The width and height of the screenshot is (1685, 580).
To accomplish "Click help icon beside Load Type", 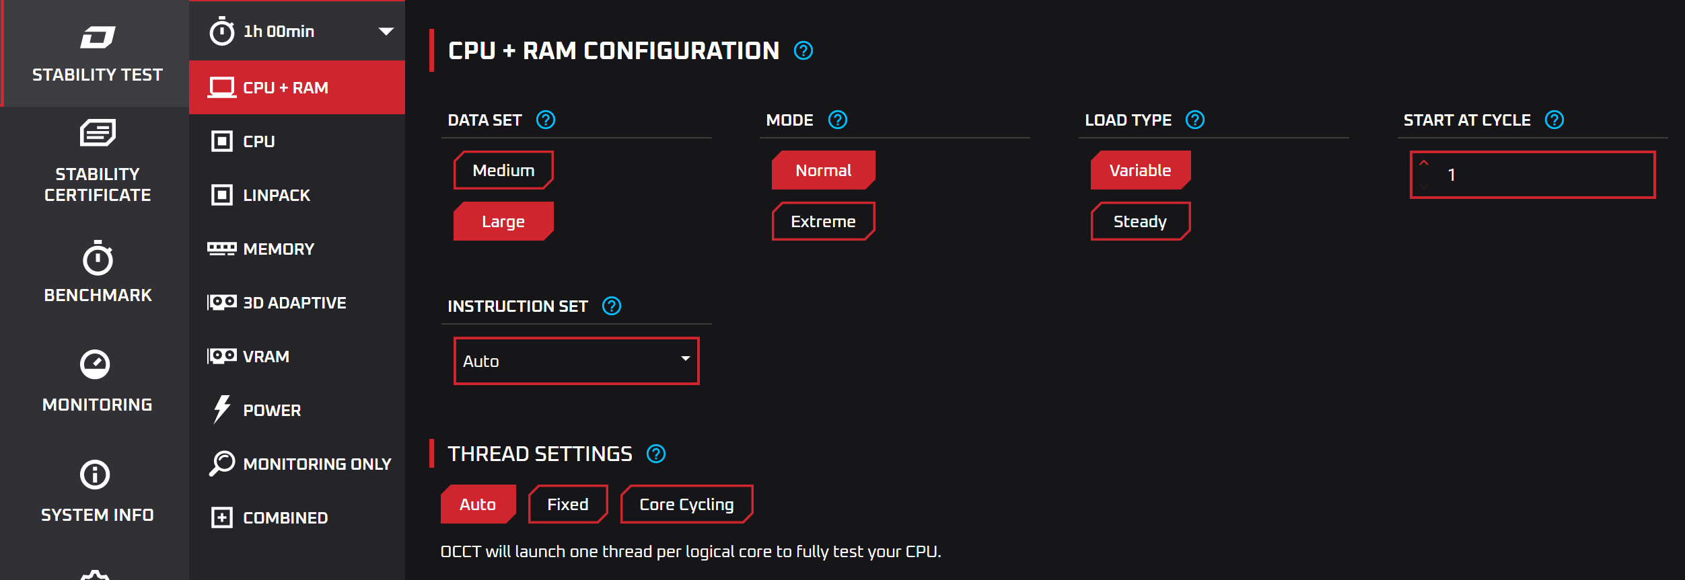I will coord(1195,120).
